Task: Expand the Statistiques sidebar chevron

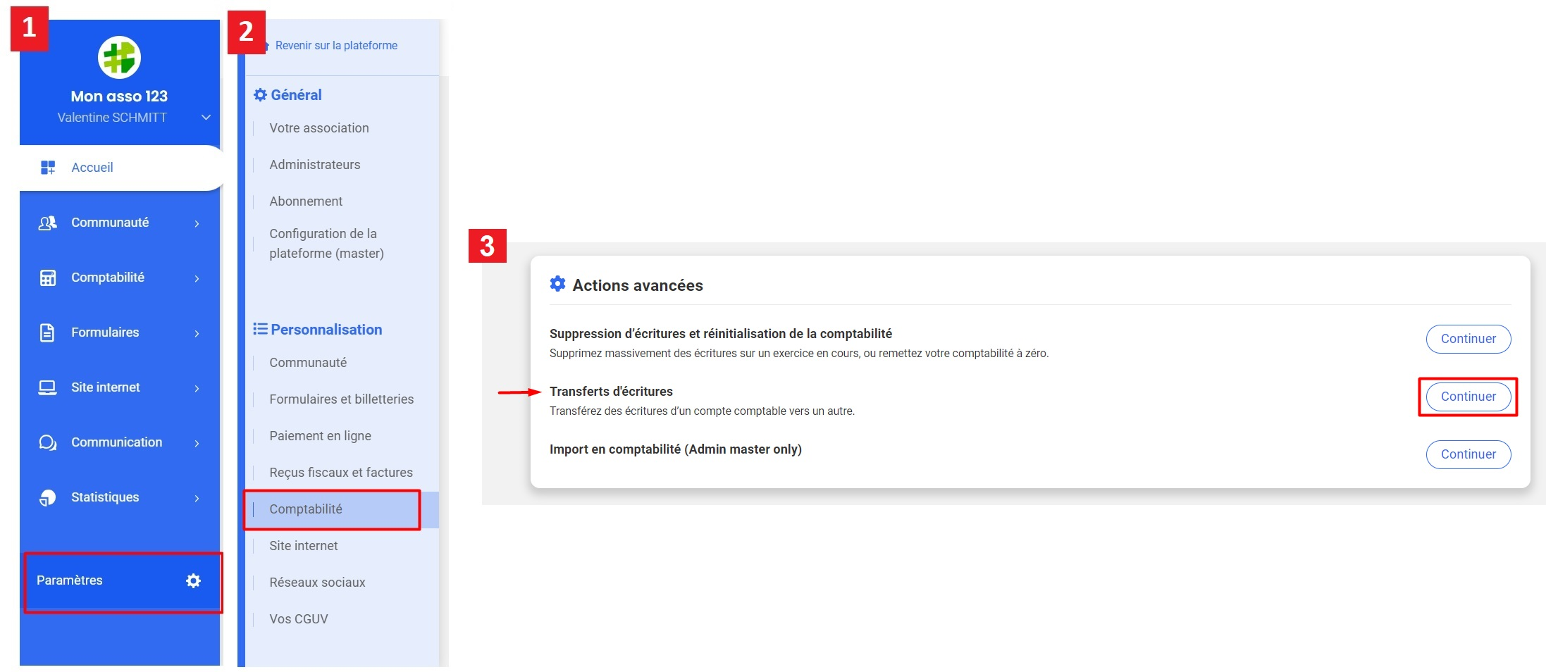Action: click(197, 498)
